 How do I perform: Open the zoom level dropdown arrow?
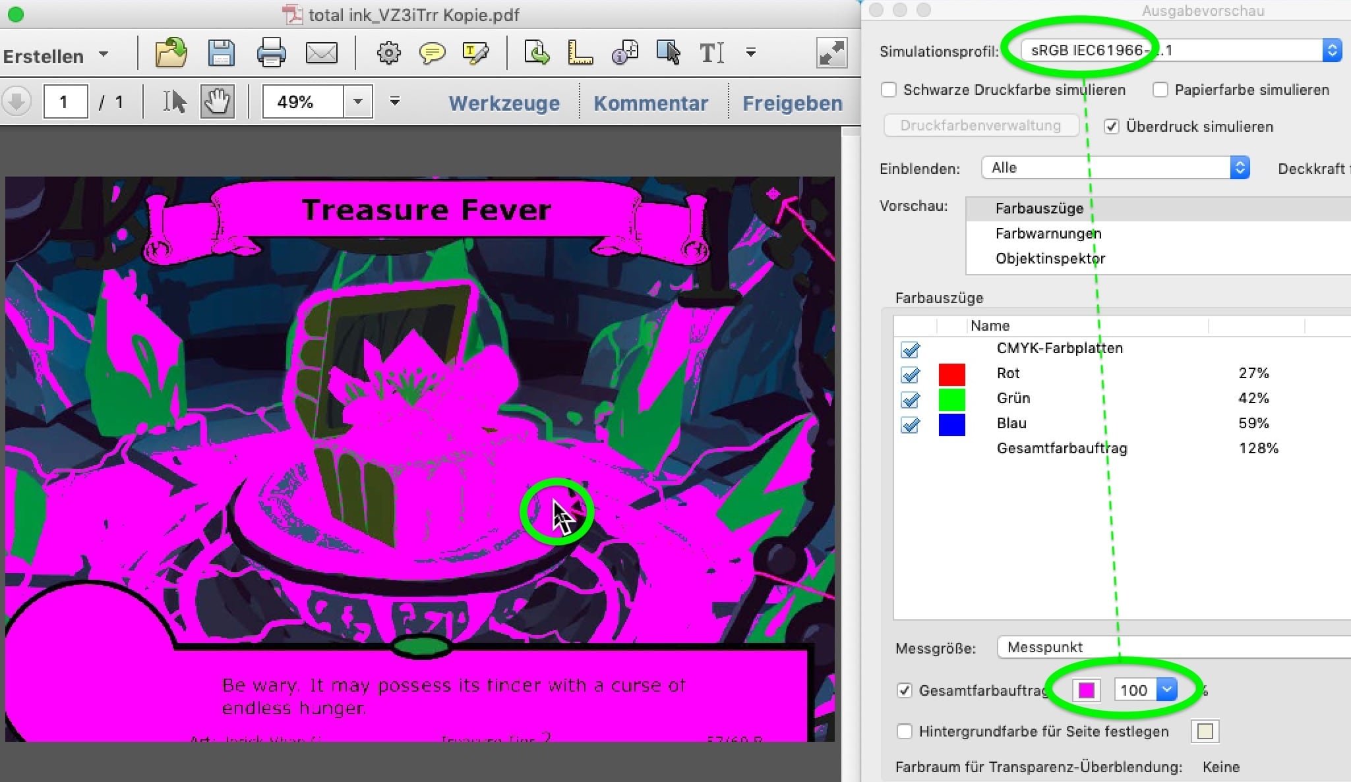pyautogui.click(x=358, y=101)
